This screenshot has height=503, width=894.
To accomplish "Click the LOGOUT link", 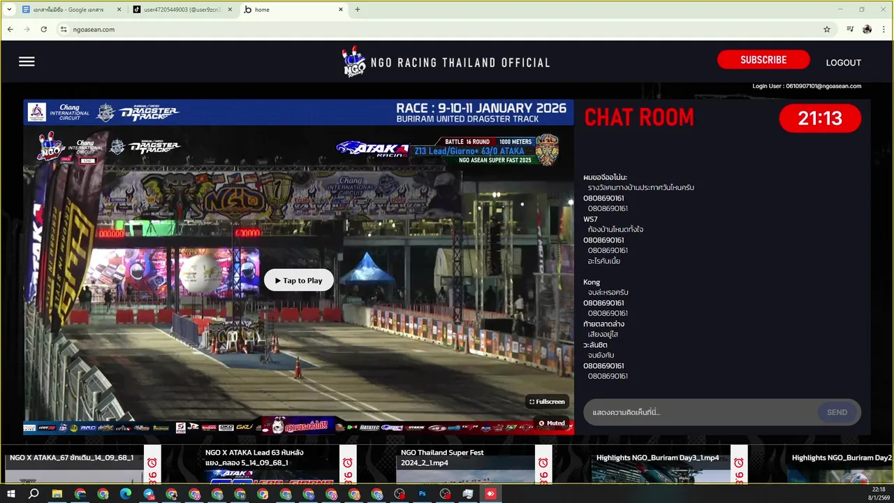I will click(x=843, y=62).
